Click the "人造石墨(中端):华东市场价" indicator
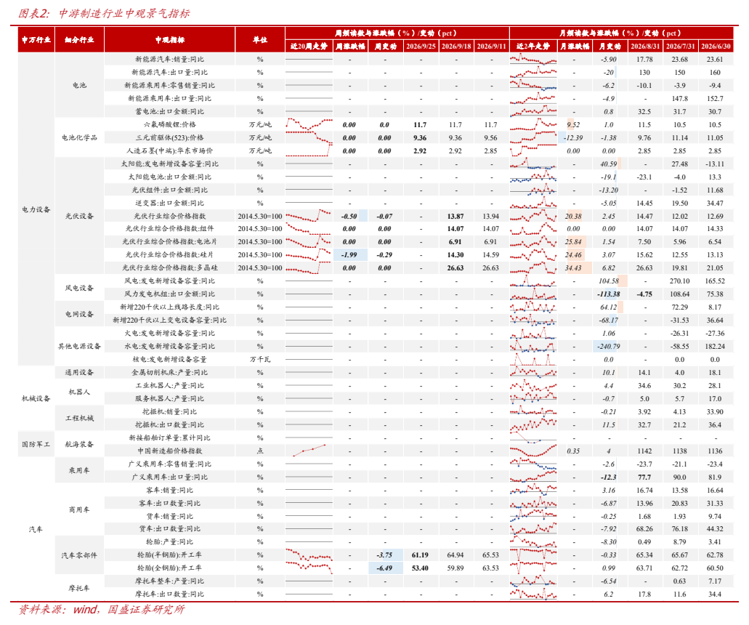749x625 pixels. point(169,150)
